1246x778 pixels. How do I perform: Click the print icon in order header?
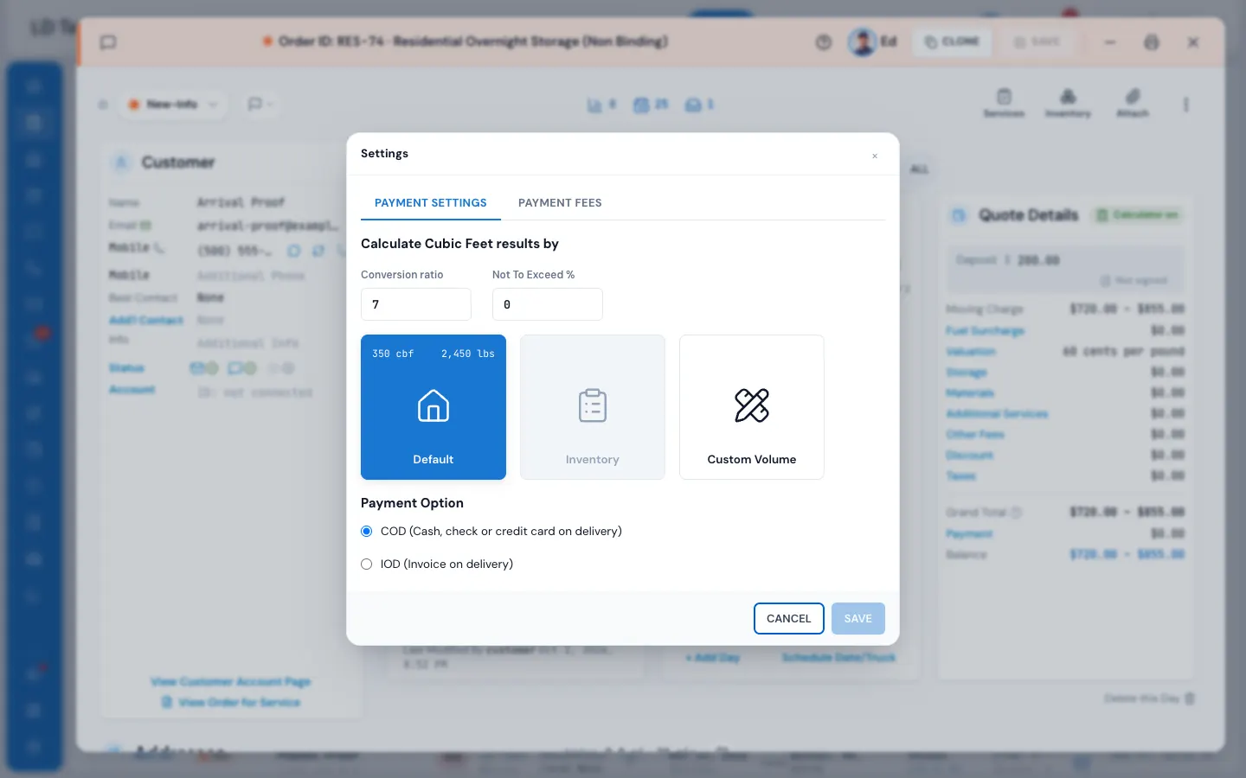pyautogui.click(x=1152, y=41)
